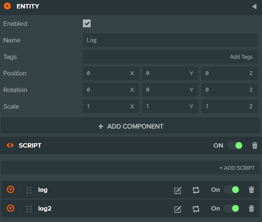Remove the Script component with trash icon
Screen dimensions: 262x222
pos(255,146)
